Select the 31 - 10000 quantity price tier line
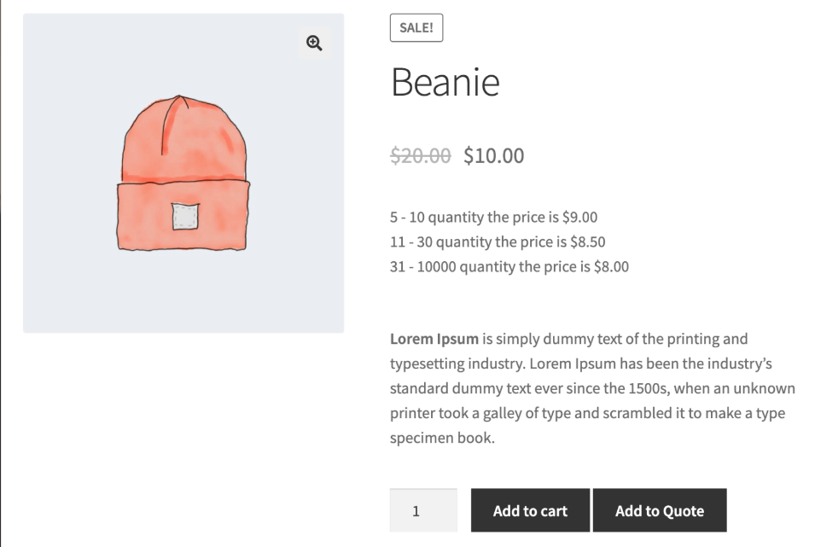The height and width of the screenshot is (547, 815). tap(509, 266)
